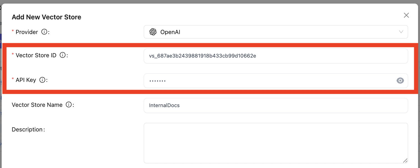Click the API Key label text
Image resolution: width=420 pixels, height=168 pixels.
coord(26,80)
